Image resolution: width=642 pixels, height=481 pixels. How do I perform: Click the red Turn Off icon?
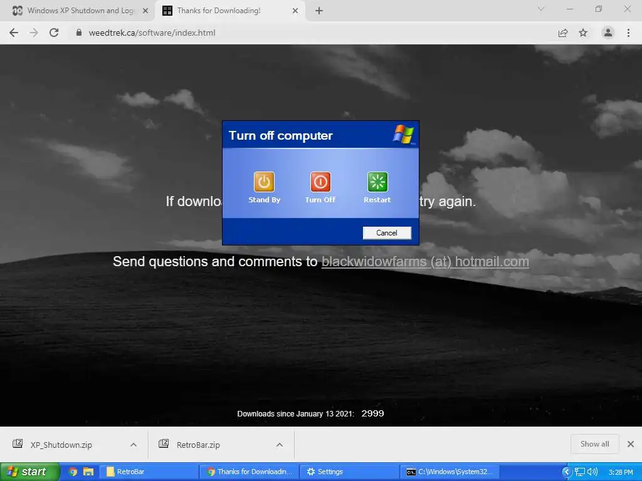320,182
